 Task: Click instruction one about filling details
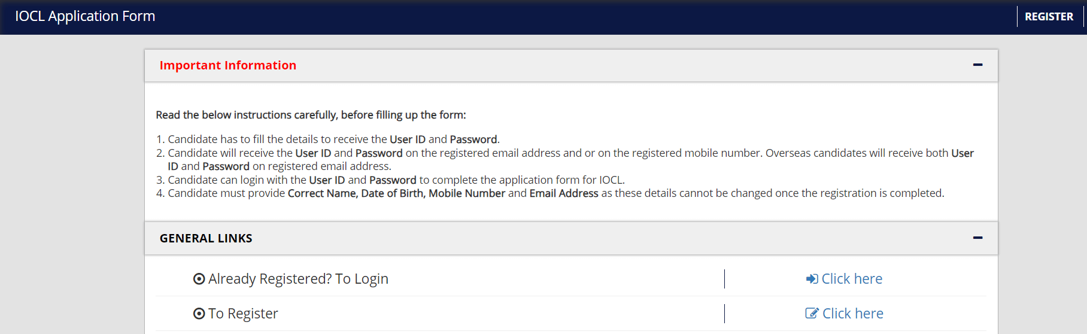[333, 139]
